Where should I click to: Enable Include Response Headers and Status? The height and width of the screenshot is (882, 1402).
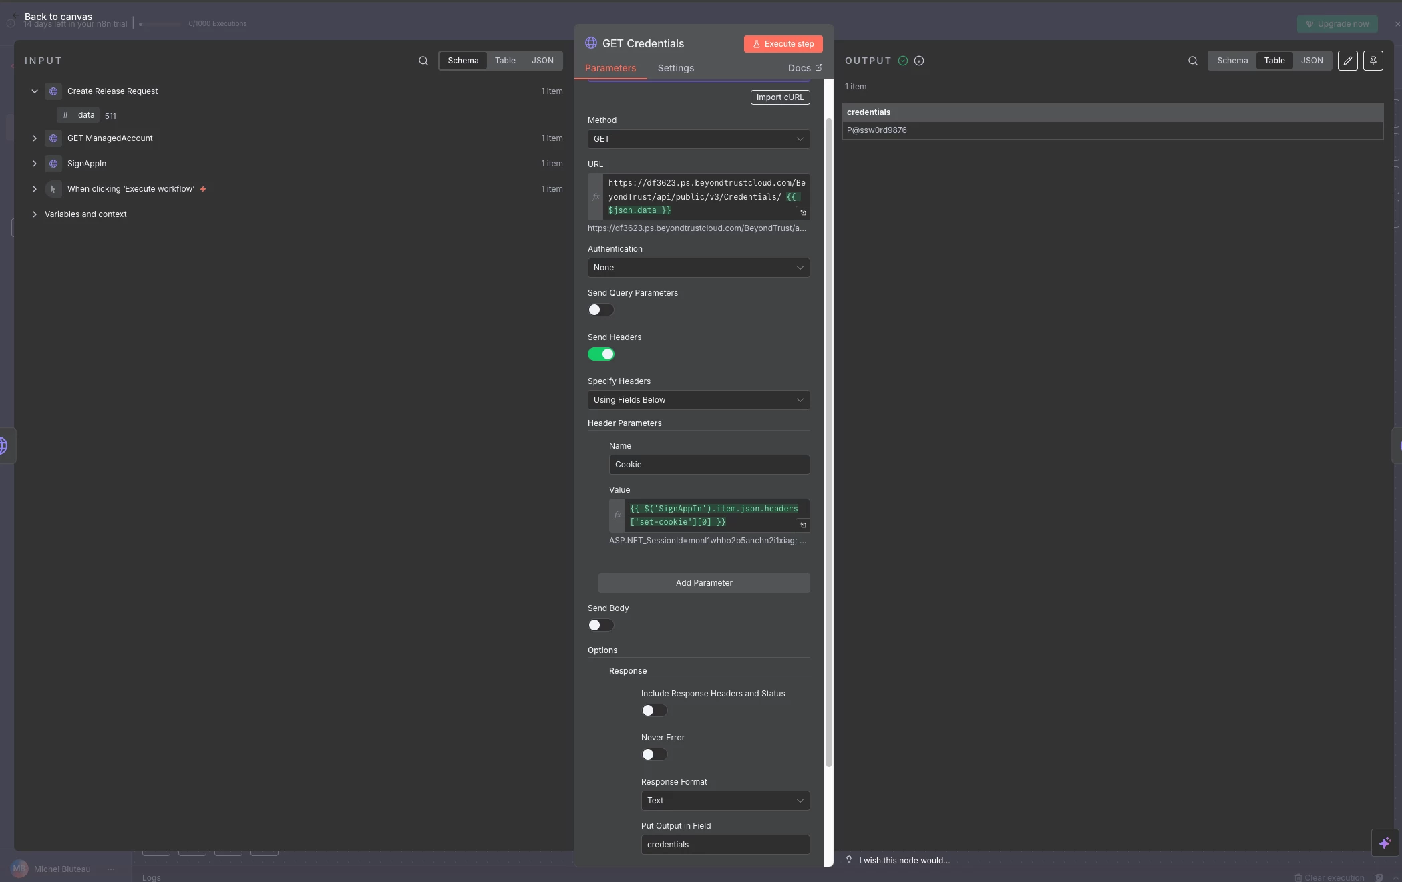tap(654, 710)
